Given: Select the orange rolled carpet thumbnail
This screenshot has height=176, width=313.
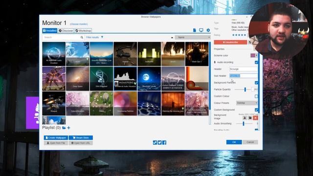Looking at the screenshot, I should click(197, 79).
